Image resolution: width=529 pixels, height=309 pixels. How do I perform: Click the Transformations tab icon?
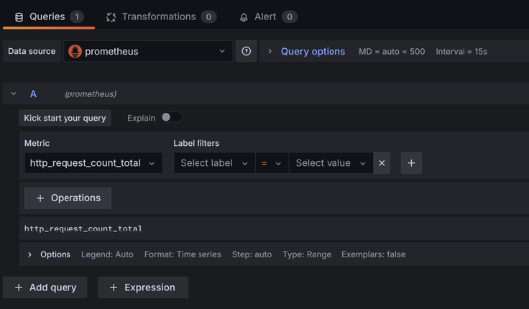pyautogui.click(x=111, y=17)
